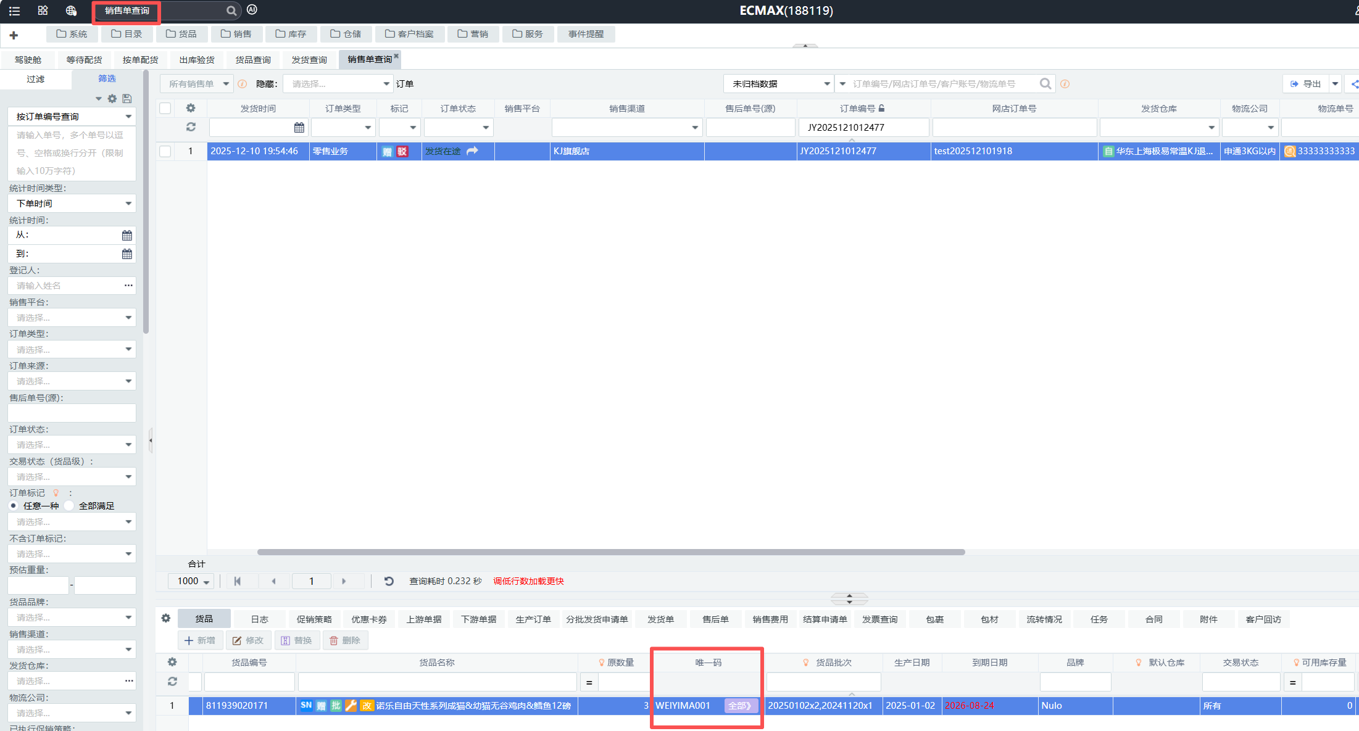Click the globe icon in top bar

point(71,10)
